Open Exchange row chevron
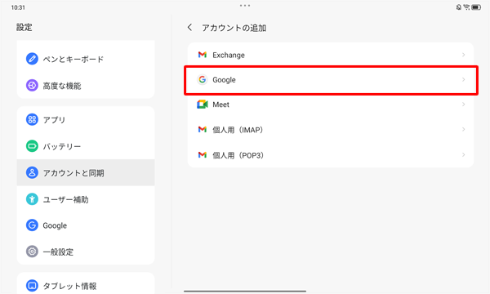This screenshot has width=490, height=294. click(463, 55)
